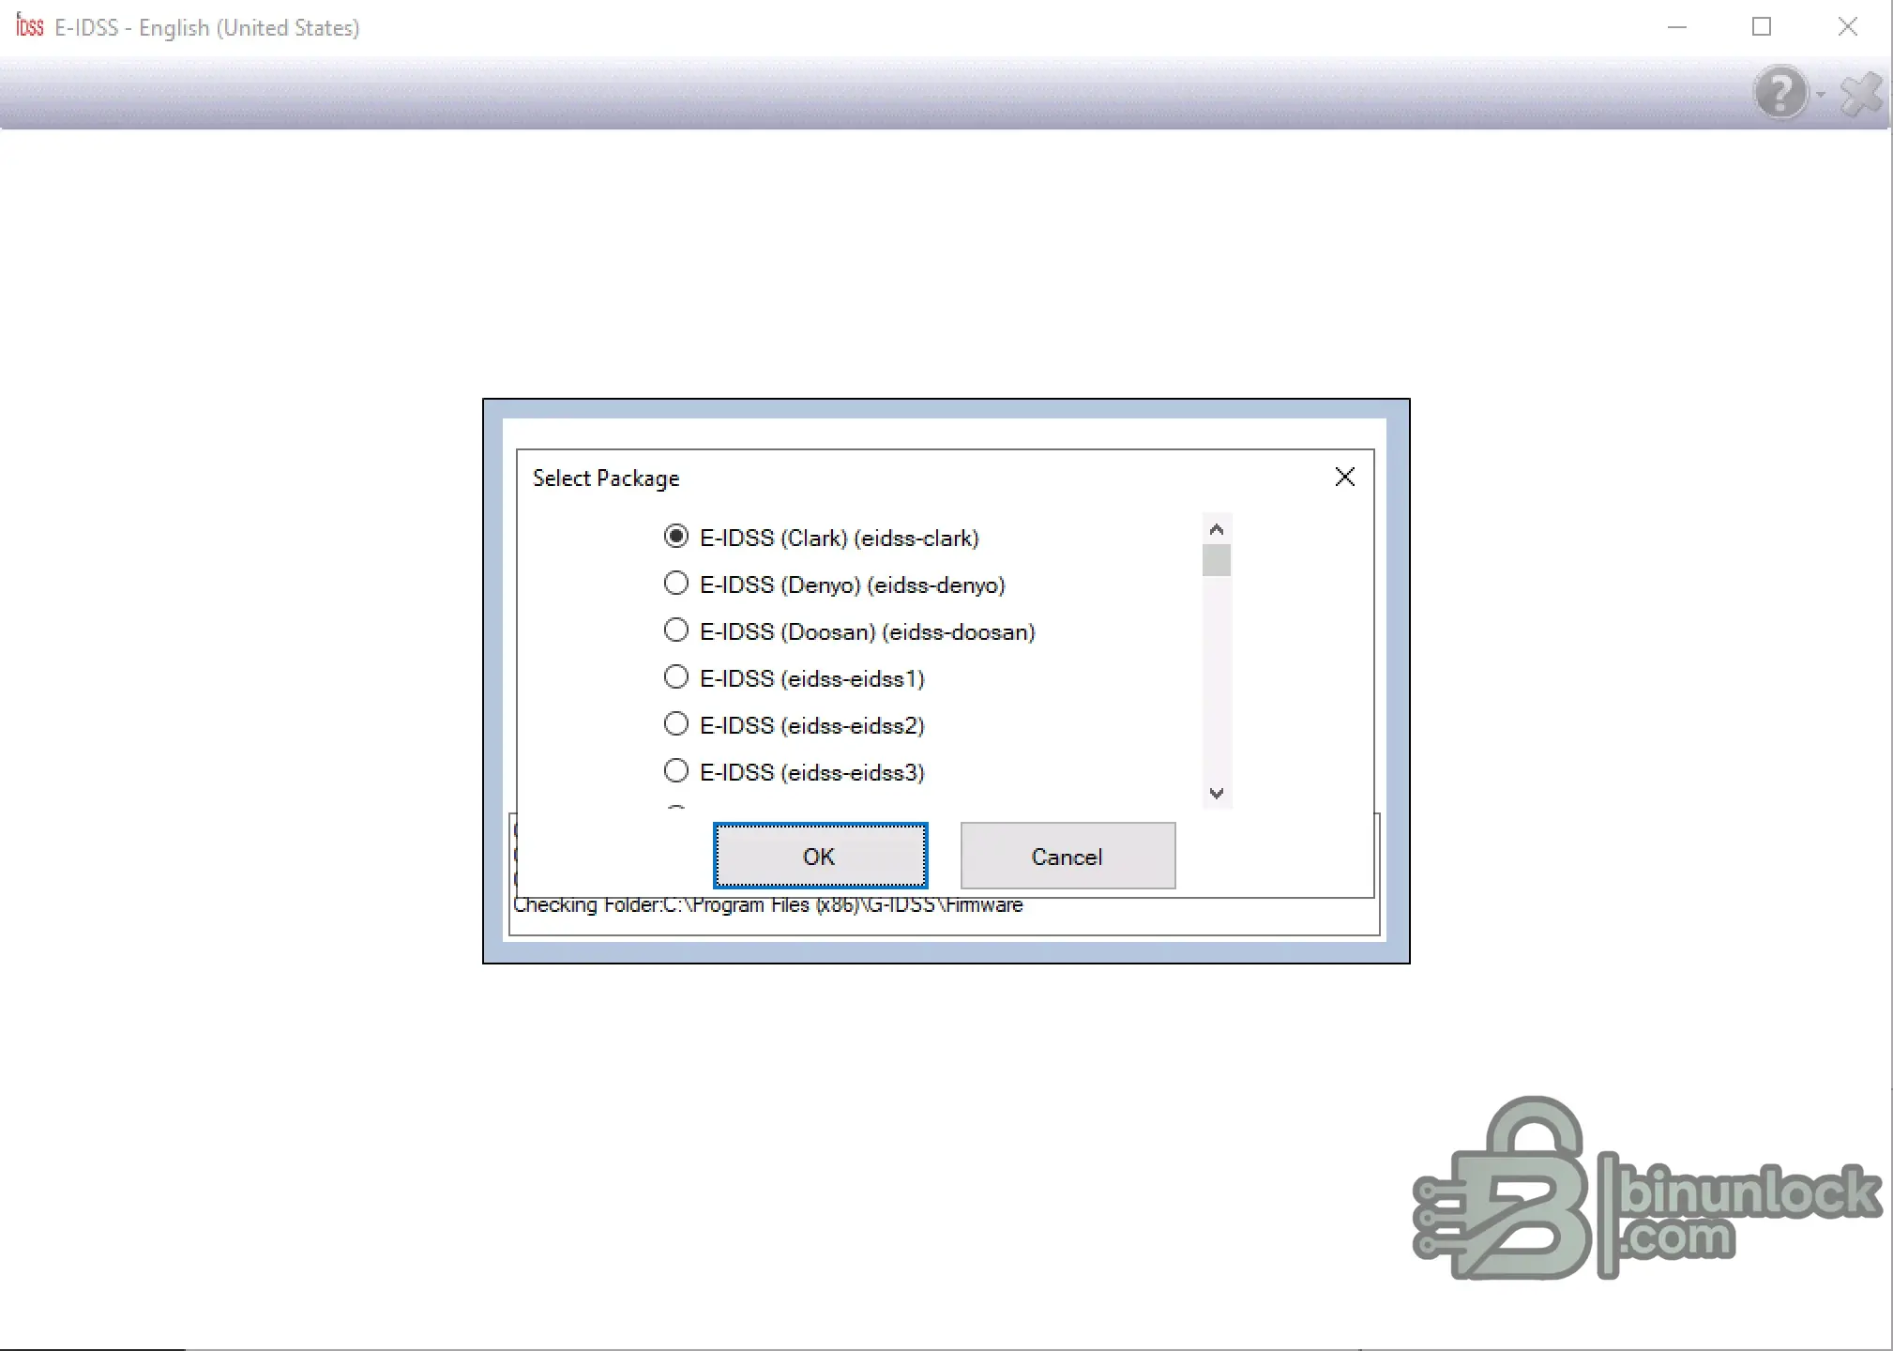The height and width of the screenshot is (1351, 1893).
Task: Confirm the package selection with OK
Action: point(820,856)
